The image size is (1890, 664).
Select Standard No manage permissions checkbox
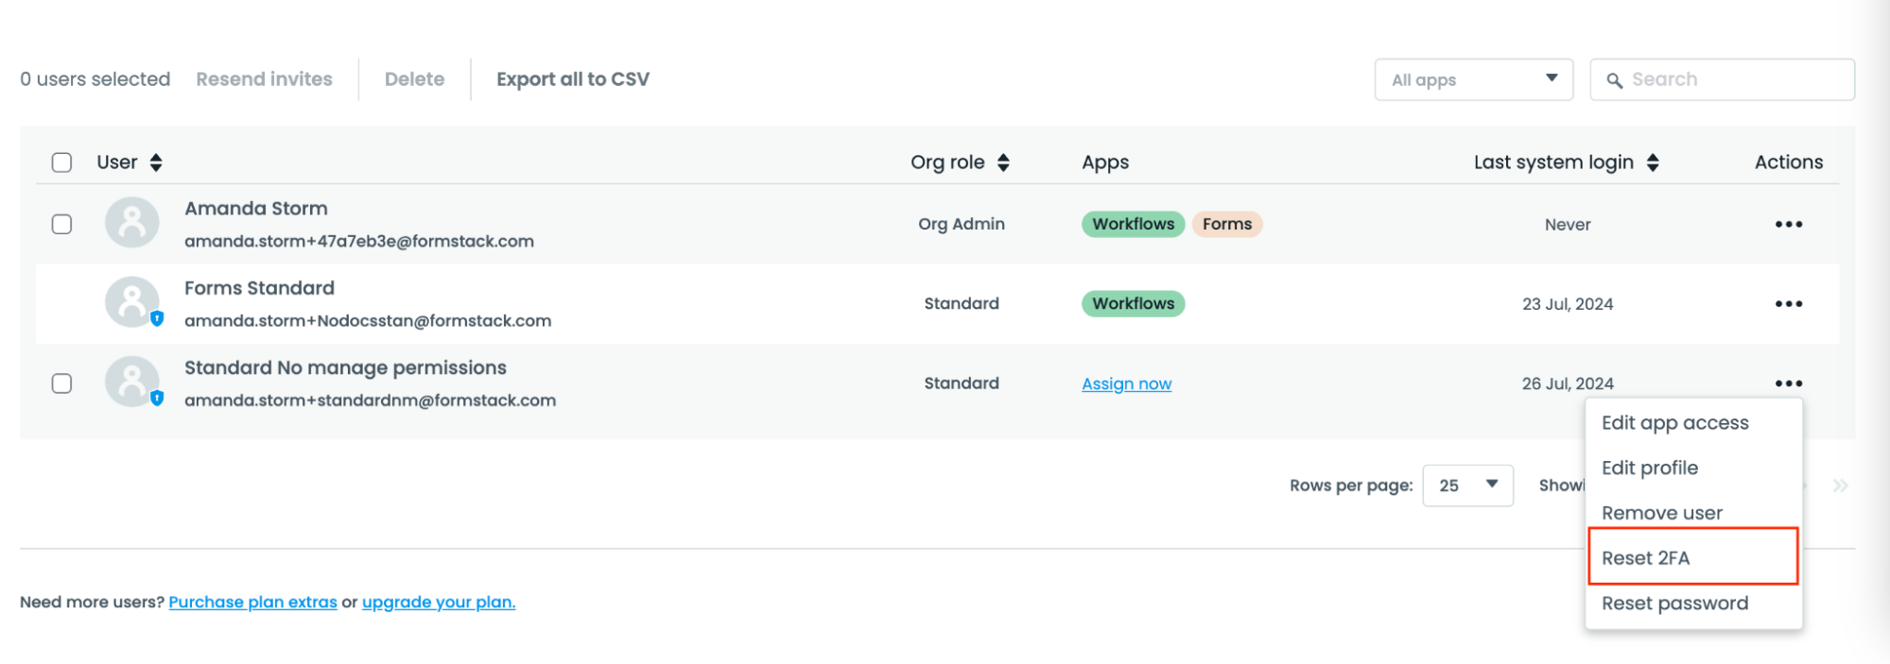(x=62, y=383)
